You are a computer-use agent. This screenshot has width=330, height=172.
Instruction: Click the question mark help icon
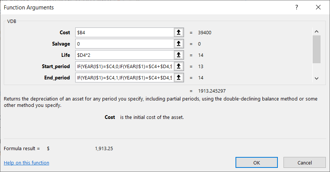(x=296, y=7)
